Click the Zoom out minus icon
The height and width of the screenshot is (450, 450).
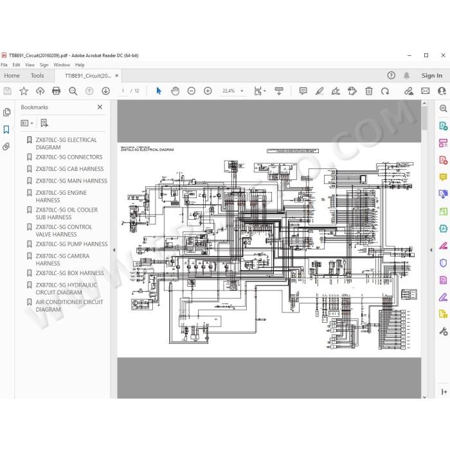(192, 91)
